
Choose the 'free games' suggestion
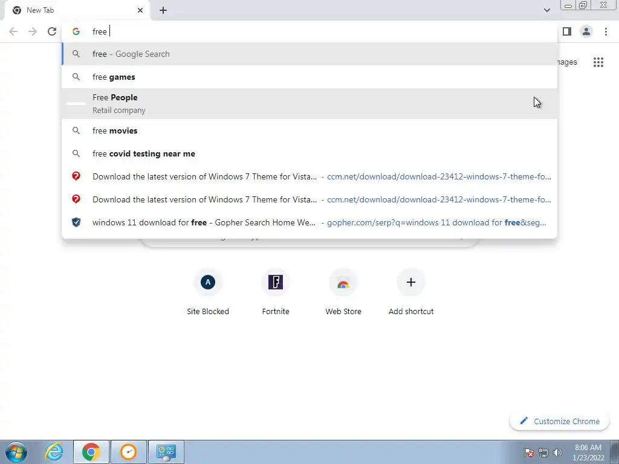pos(310,77)
